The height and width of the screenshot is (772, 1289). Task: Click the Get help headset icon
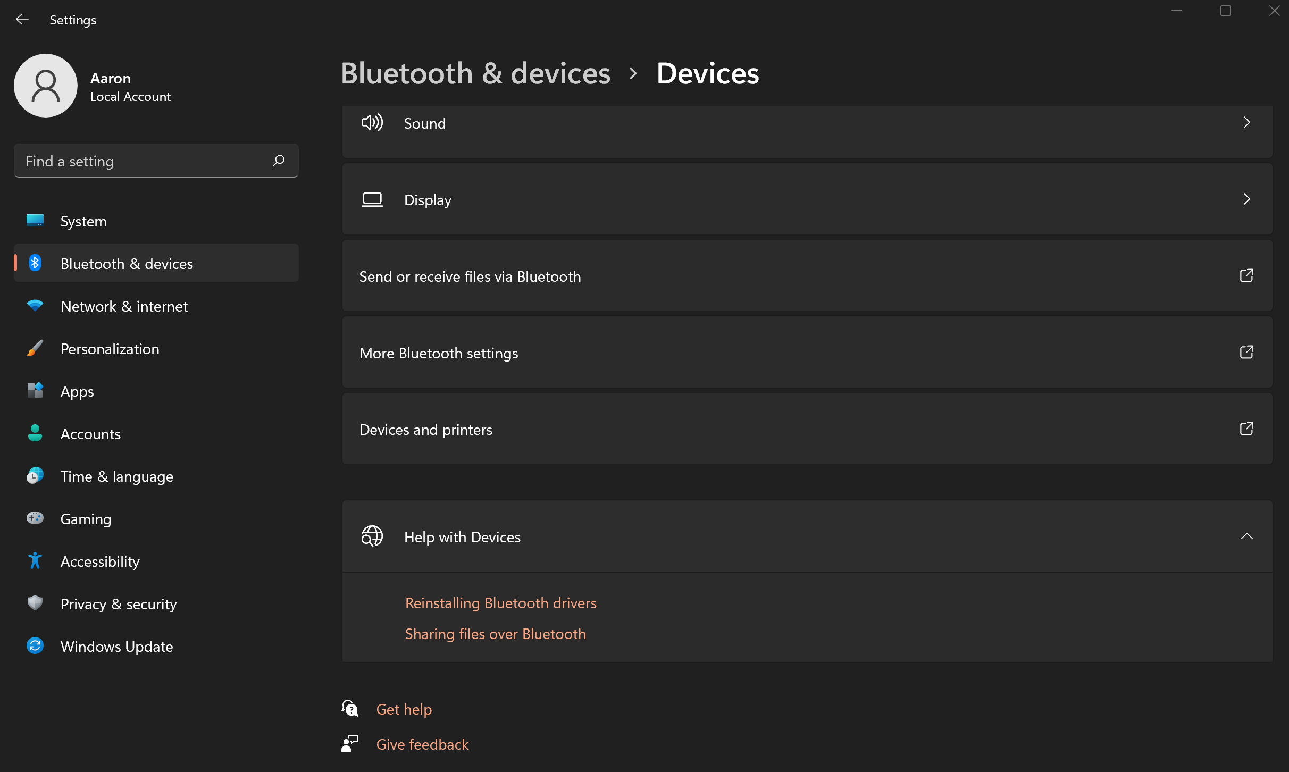tap(350, 709)
